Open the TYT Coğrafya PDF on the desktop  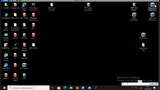coord(88,7)
